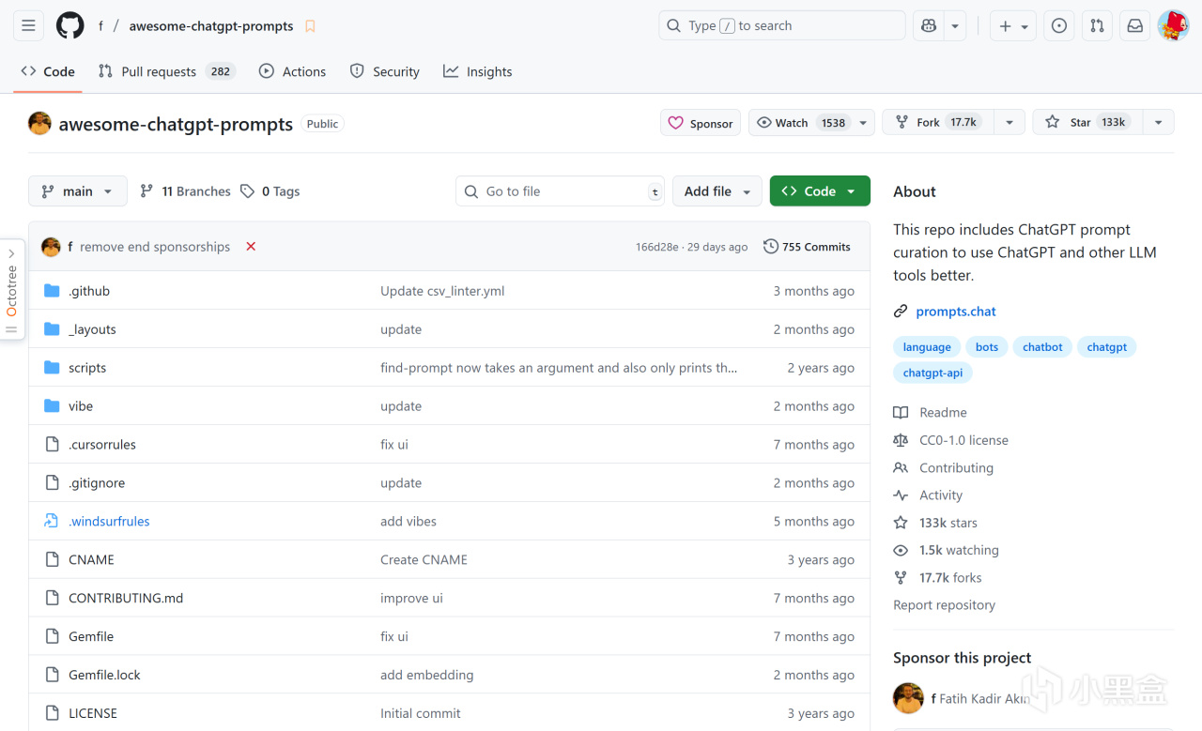
Task: Open the 755 Commits history
Action: click(x=808, y=247)
